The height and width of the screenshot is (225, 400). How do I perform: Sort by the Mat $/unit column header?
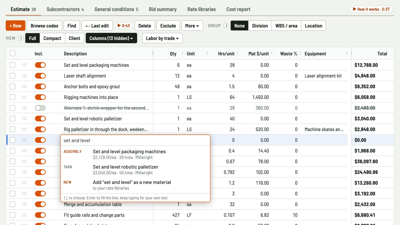pos(259,54)
